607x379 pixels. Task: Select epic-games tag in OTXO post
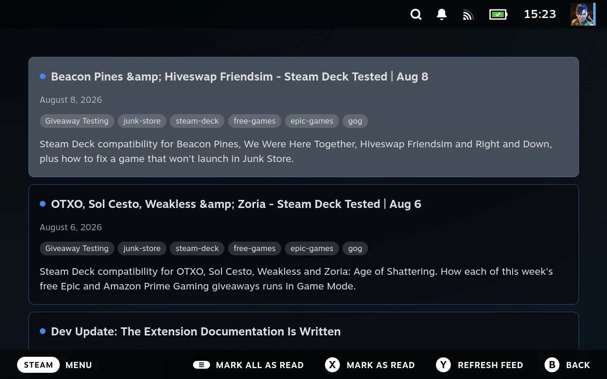312,248
